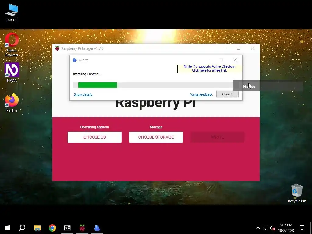
Task: Click 'Installing Chrome…' status text
Action: tap(87, 74)
